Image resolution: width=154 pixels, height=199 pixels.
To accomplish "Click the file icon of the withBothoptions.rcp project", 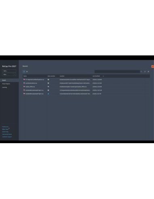I will click(x=24, y=80).
